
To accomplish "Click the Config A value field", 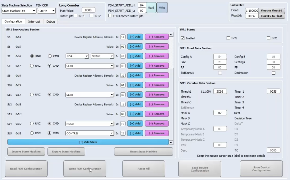I will (x=220, y=57).
